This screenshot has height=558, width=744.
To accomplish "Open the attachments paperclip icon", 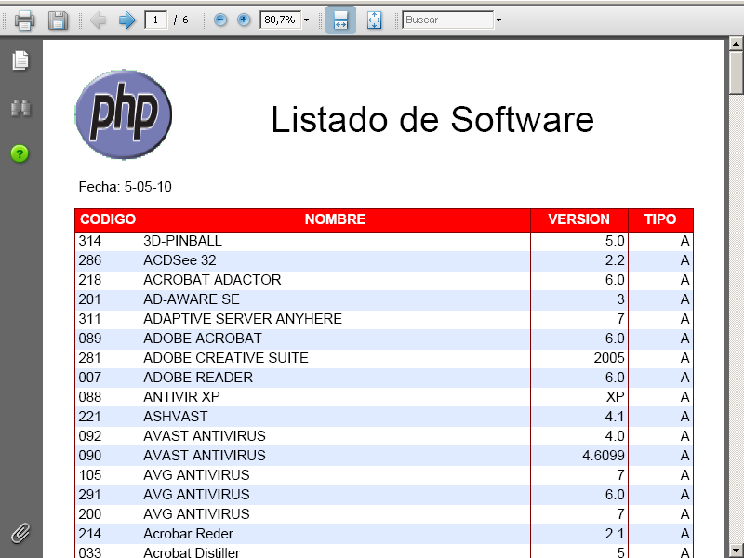I will point(20,533).
